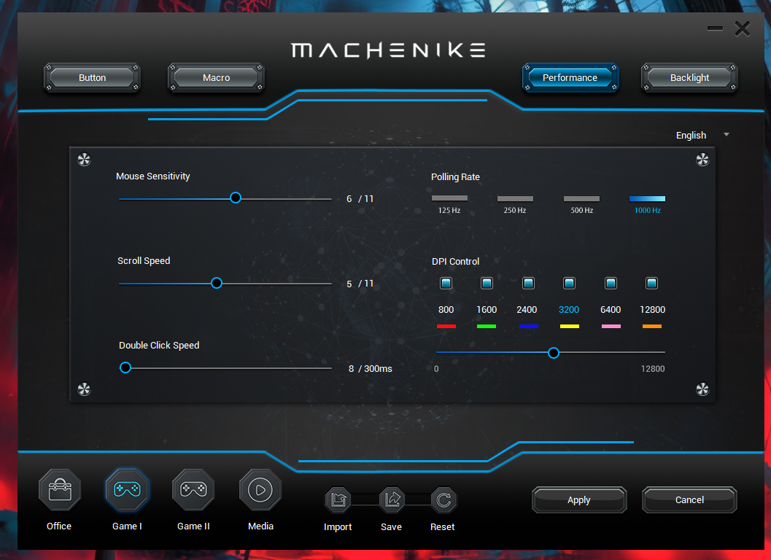The image size is (771, 560).
Task: Click the DPI Control heading
Action: (x=455, y=262)
